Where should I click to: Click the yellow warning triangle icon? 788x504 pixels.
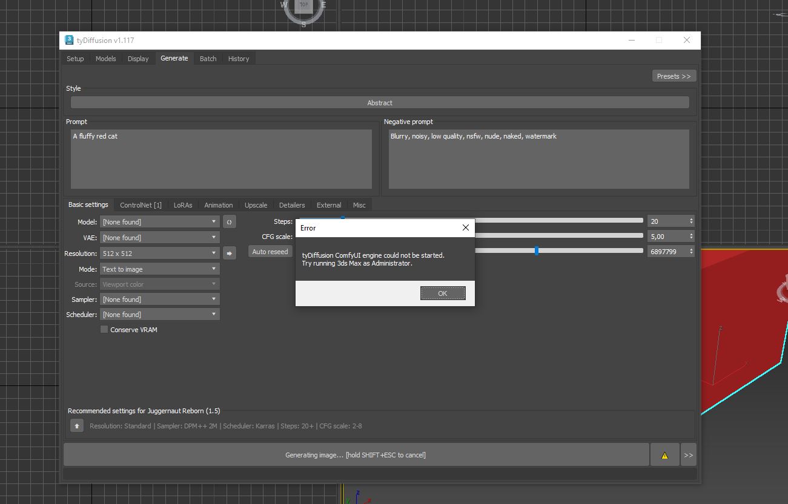pos(664,455)
